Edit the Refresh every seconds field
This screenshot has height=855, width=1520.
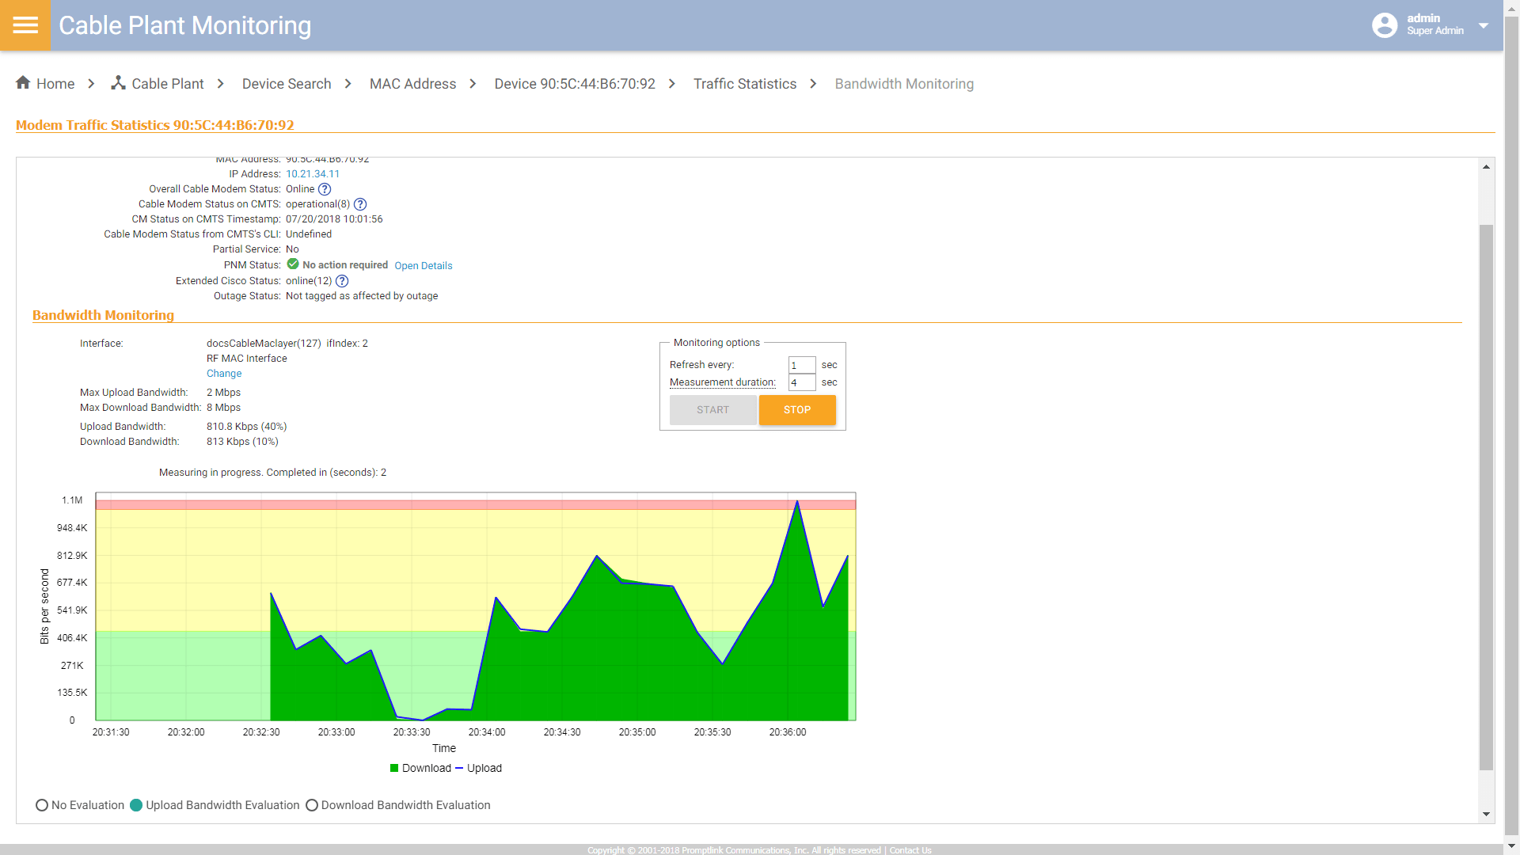tap(802, 365)
